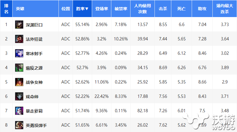Image resolution: width=237 pixels, height=132 pixels.
Task: Click the 法外狂徒 hero portrait icon
Action: click(19, 39)
